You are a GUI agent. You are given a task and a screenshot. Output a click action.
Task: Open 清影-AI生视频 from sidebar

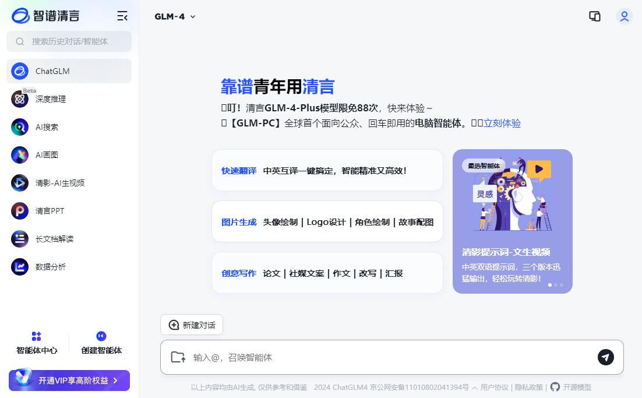(x=59, y=183)
